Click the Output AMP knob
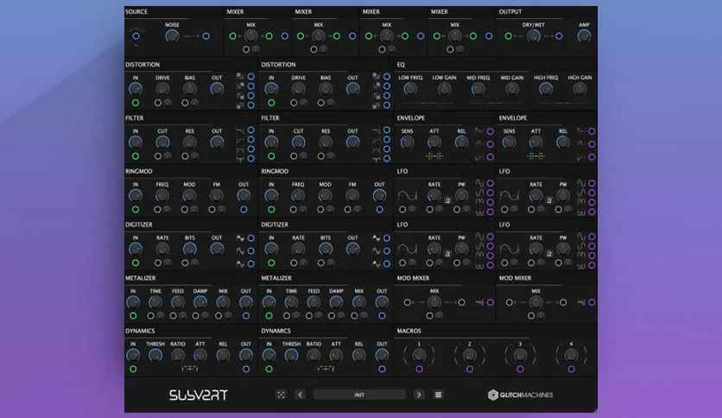The height and width of the screenshot is (418, 722). pos(584,36)
